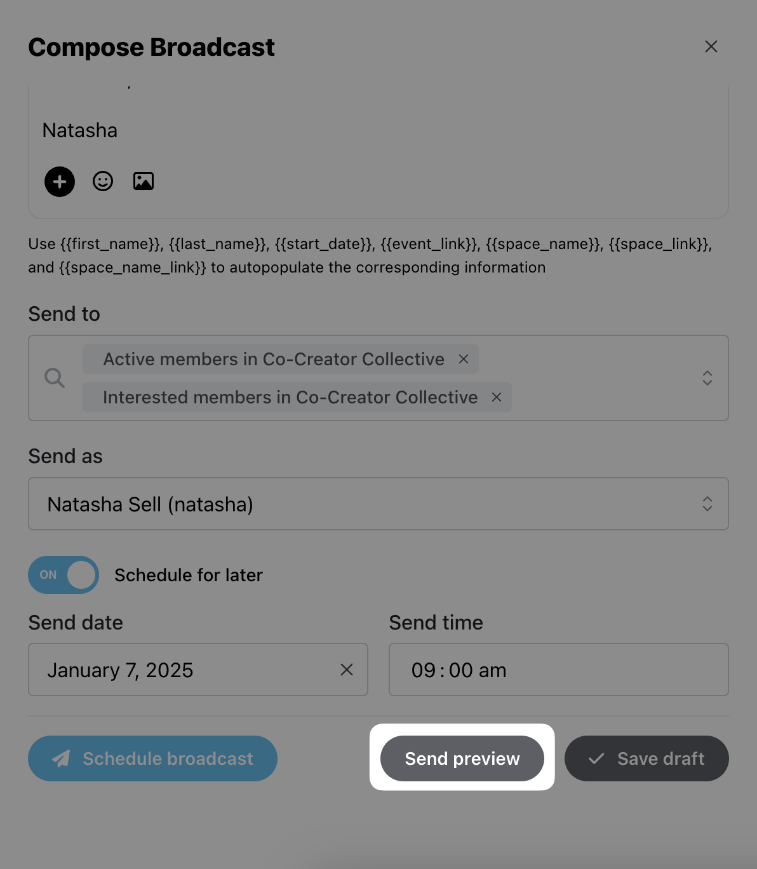The image size is (757, 869).
Task: Click the black plus add-content icon
Action: pos(60,182)
